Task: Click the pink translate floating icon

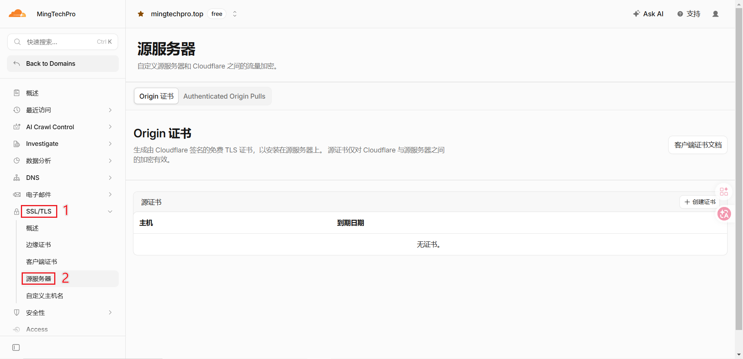Action: pyautogui.click(x=724, y=214)
